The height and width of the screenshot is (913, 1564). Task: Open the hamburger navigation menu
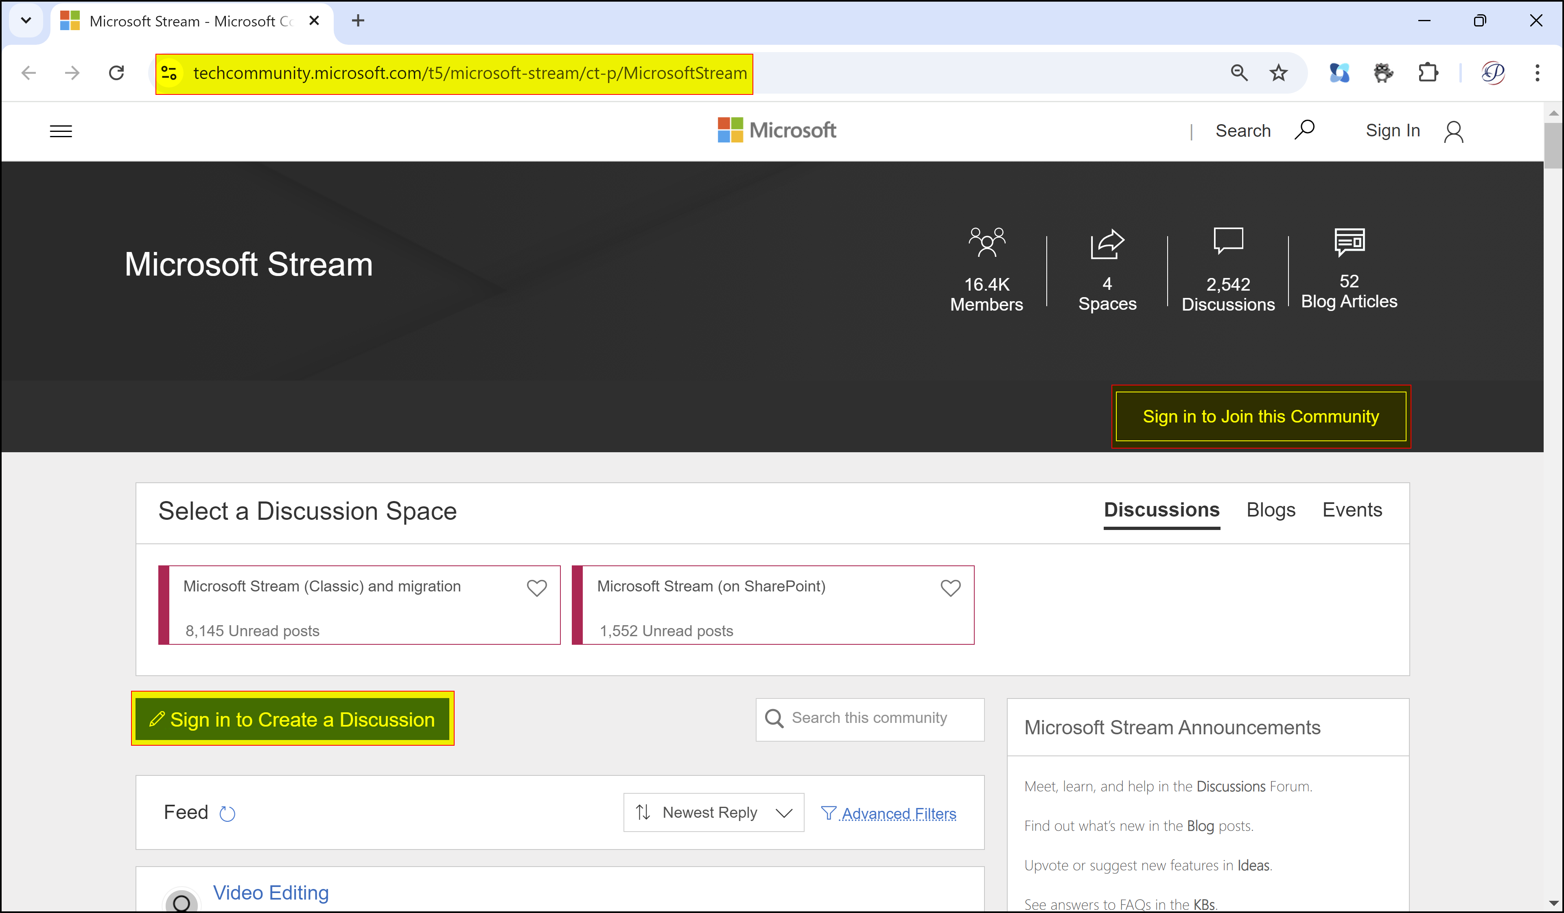tap(61, 131)
